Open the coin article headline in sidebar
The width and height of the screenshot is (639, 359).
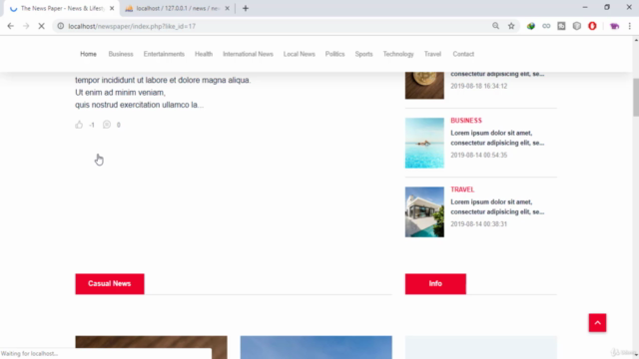(x=497, y=74)
